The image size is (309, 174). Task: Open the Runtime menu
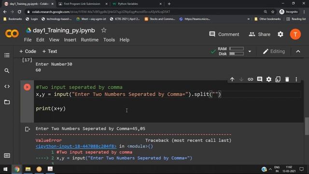click(90, 40)
